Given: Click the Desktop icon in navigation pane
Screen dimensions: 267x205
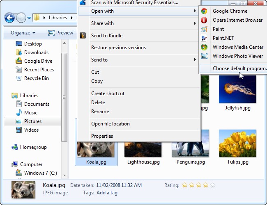Looking at the screenshot, I should point(19,44).
